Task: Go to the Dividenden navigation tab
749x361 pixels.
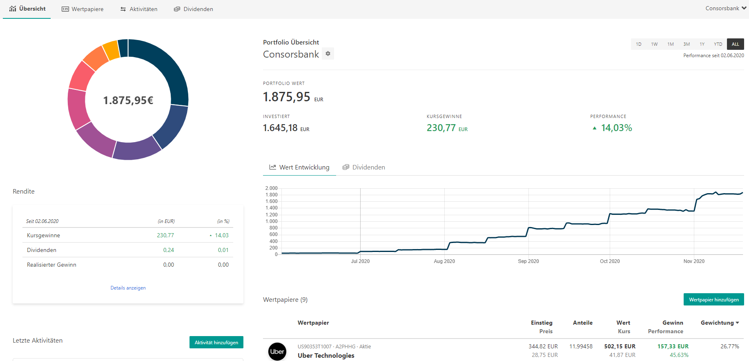Action: click(x=194, y=9)
